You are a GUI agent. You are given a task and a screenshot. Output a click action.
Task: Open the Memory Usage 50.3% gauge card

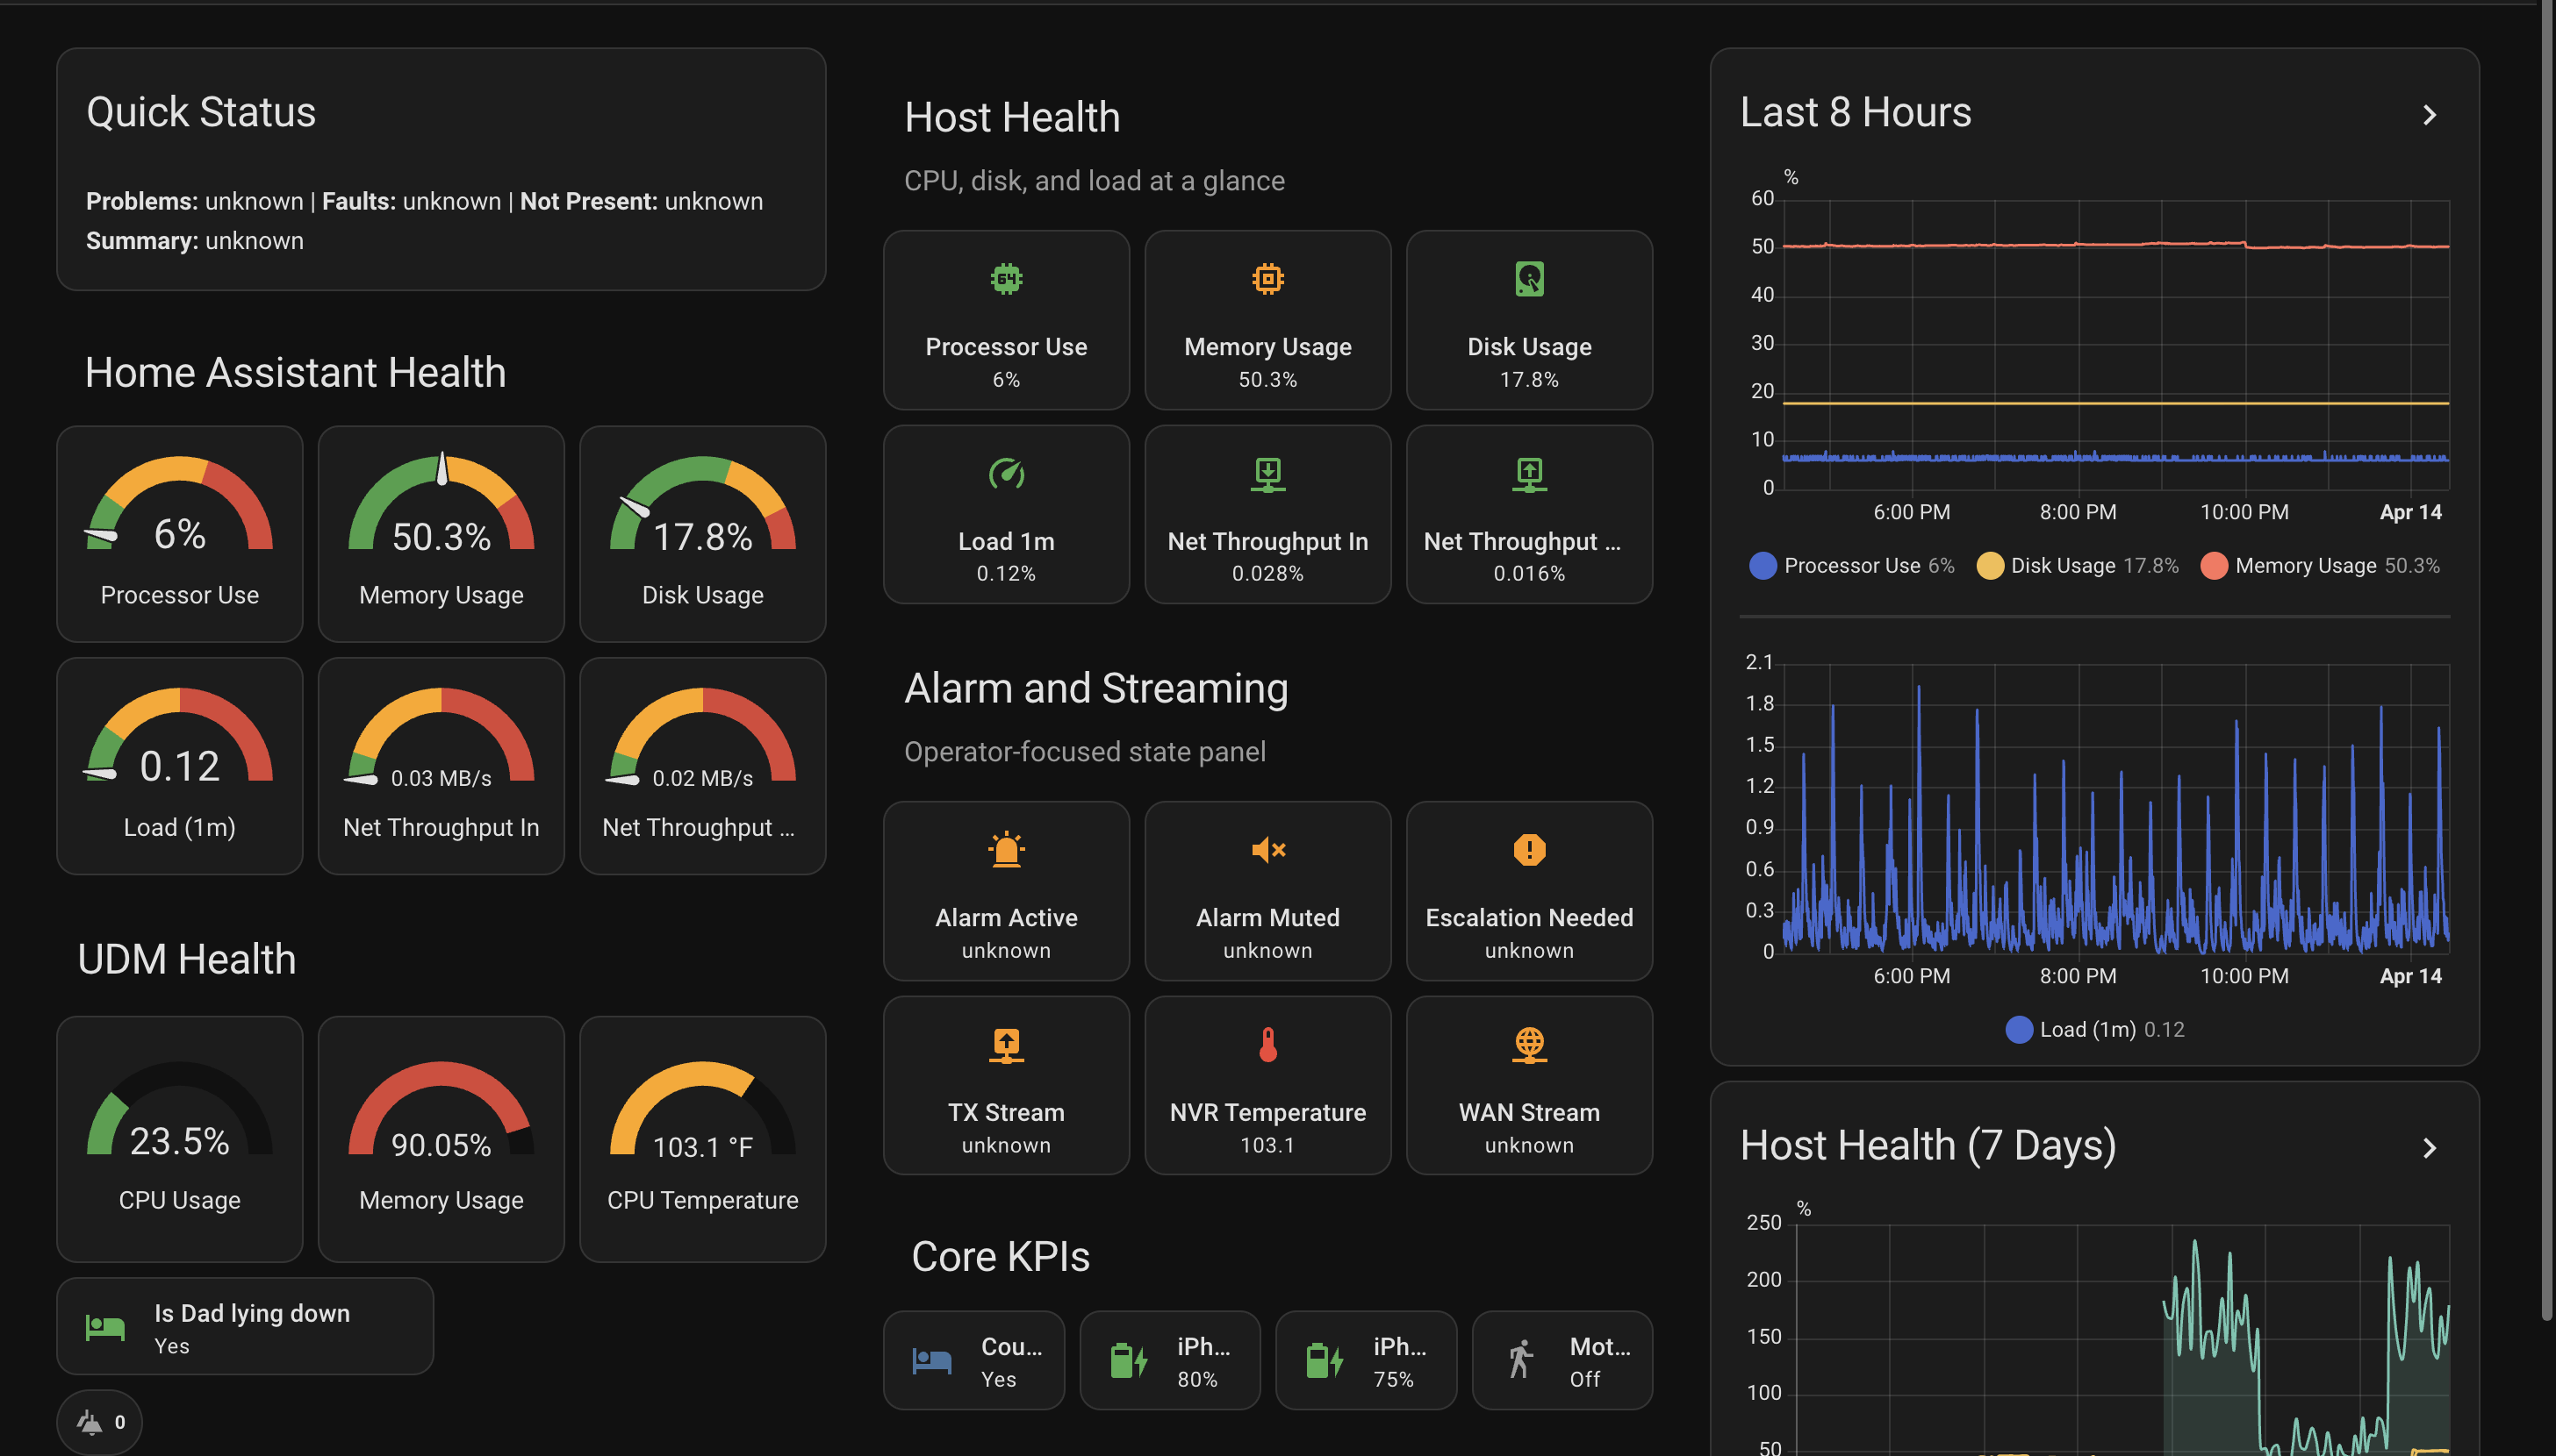pos(442,534)
